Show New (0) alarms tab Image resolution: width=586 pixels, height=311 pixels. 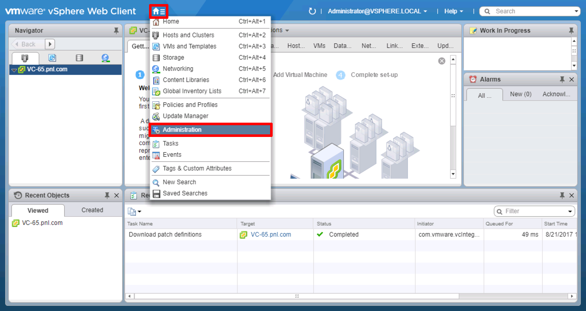tap(520, 94)
